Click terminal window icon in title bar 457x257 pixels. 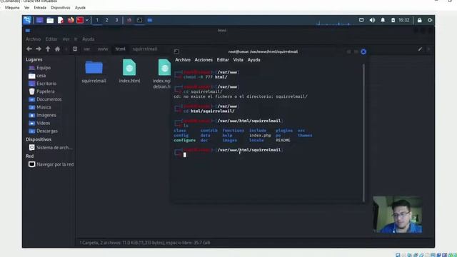(176, 52)
